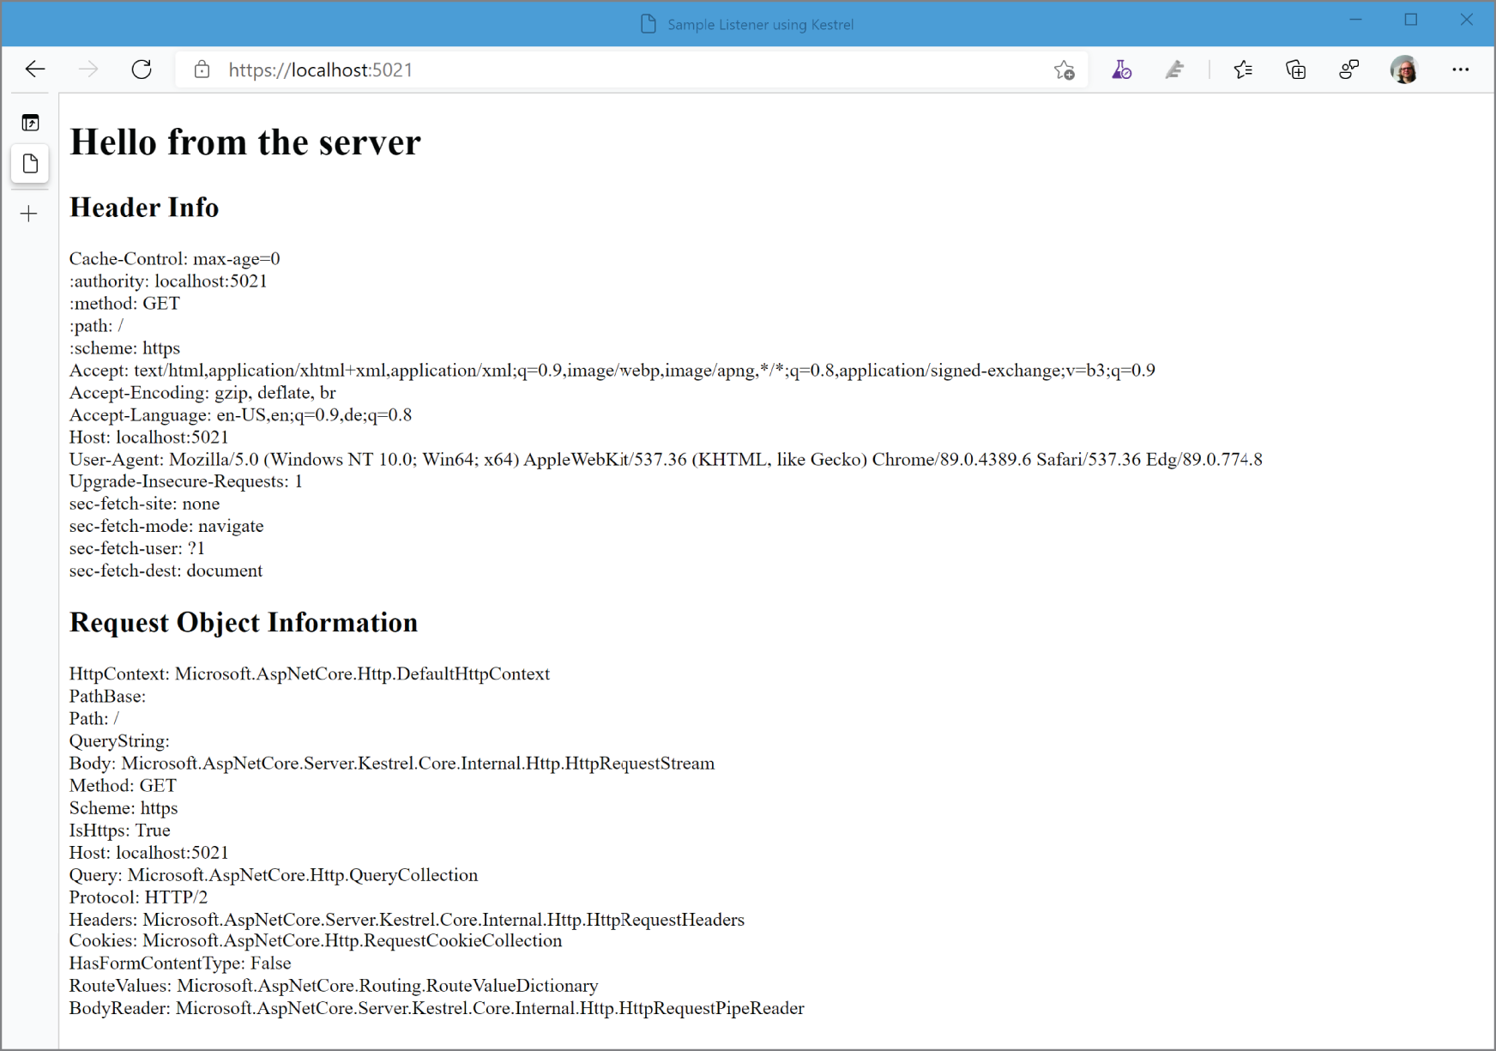The image size is (1496, 1051).
Task: Click the forward navigation arrow
Action: pos(88,69)
